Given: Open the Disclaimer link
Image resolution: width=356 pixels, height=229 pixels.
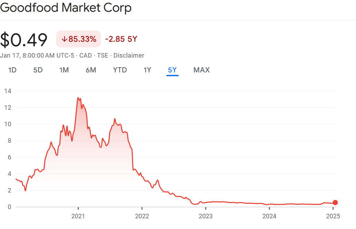Looking at the screenshot, I should coord(129,56).
